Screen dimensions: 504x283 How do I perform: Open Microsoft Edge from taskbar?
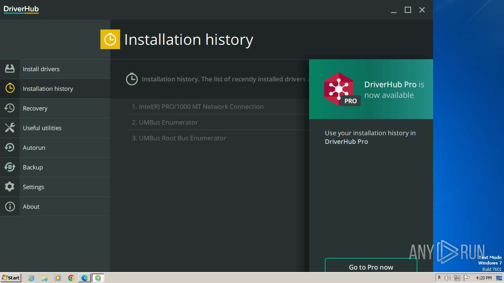pyautogui.click(x=85, y=278)
